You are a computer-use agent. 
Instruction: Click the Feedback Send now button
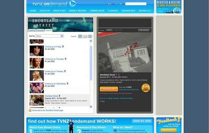click(169, 130)
